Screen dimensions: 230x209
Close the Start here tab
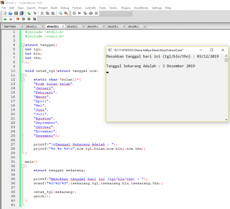point(22,26)
